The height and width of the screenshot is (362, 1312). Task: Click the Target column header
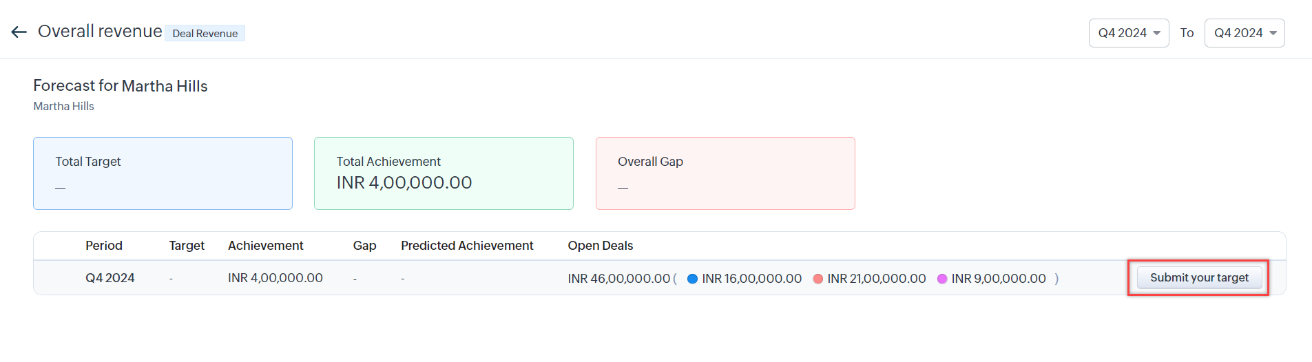[x=187, y=246]
